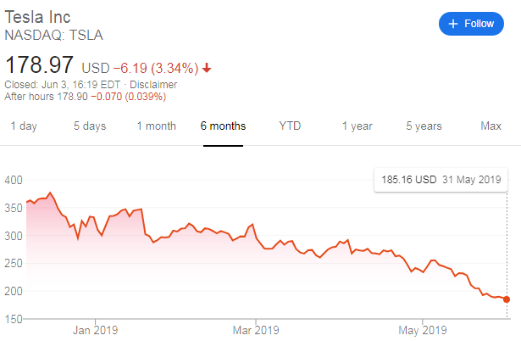Click the red data point dot on the chart
The image size is (521, 341).
point(507,299)
